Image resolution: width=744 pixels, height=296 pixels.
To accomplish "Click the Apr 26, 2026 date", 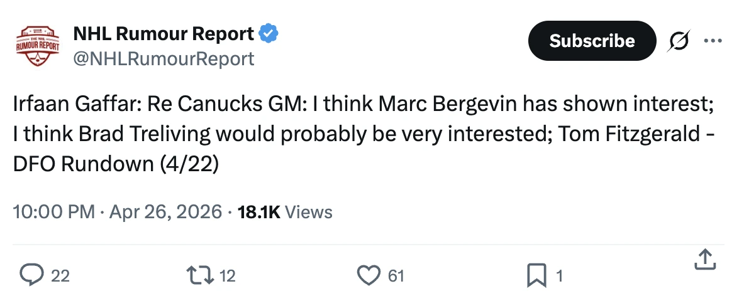I will click(165, 212).
